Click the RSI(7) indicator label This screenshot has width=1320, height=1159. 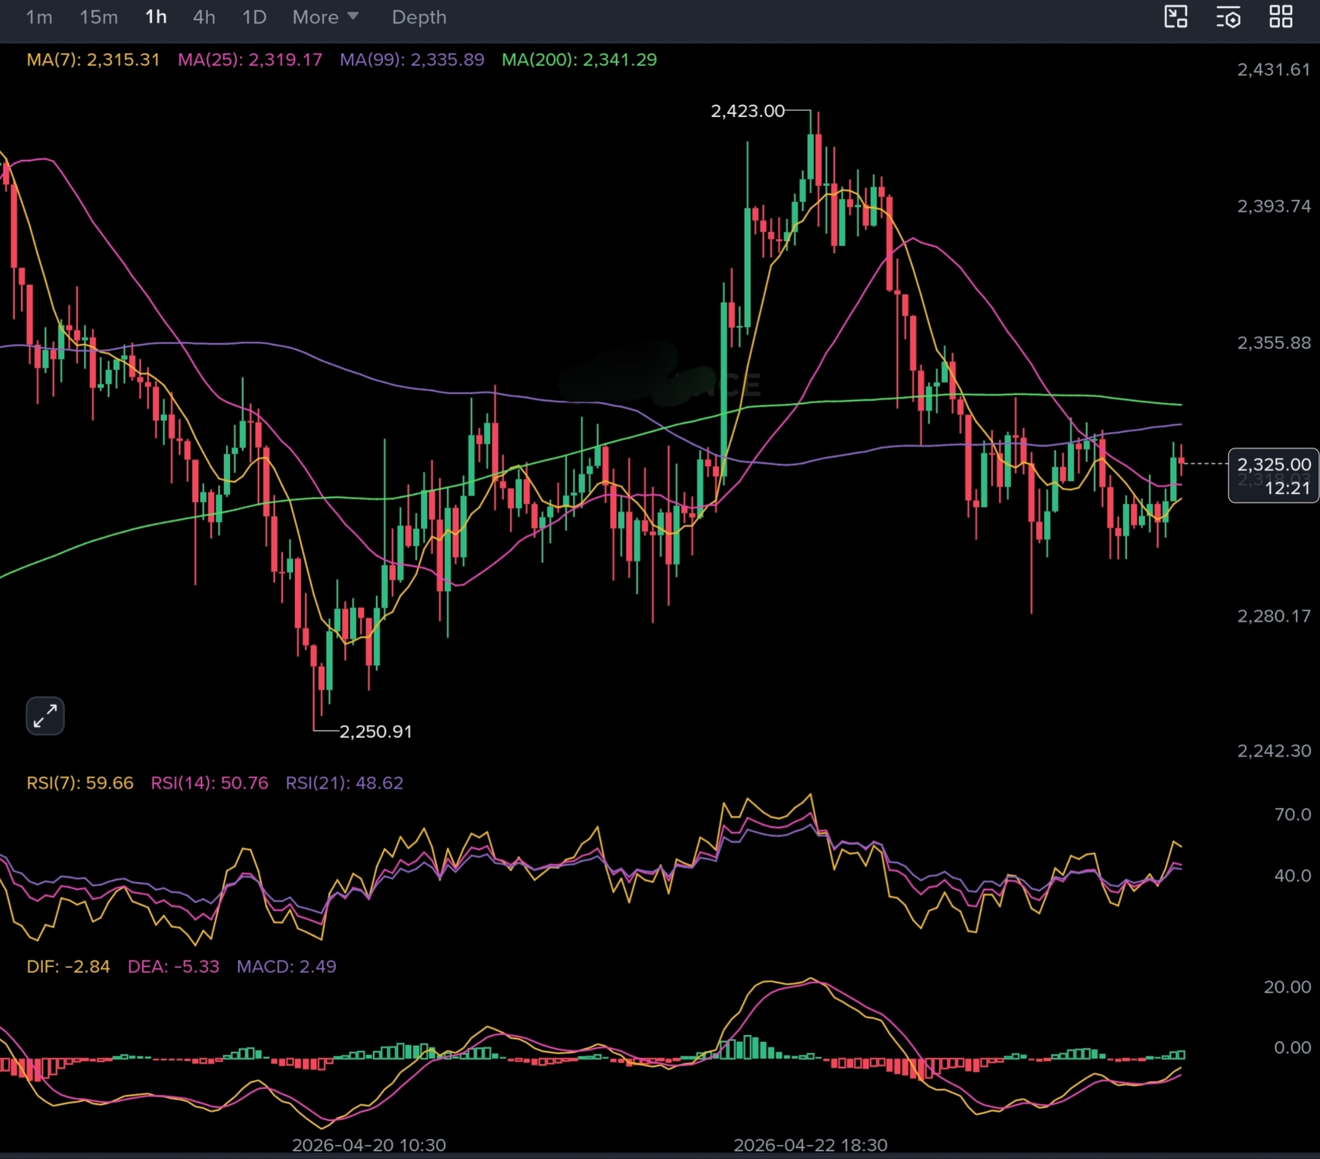(x=80, y=783)
